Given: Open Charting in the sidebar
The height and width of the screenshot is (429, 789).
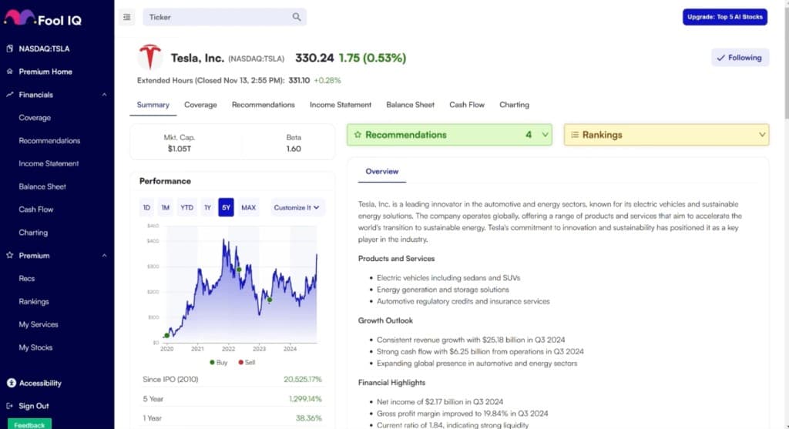Looking at the screenshot, I should click(x=33, y=233).
